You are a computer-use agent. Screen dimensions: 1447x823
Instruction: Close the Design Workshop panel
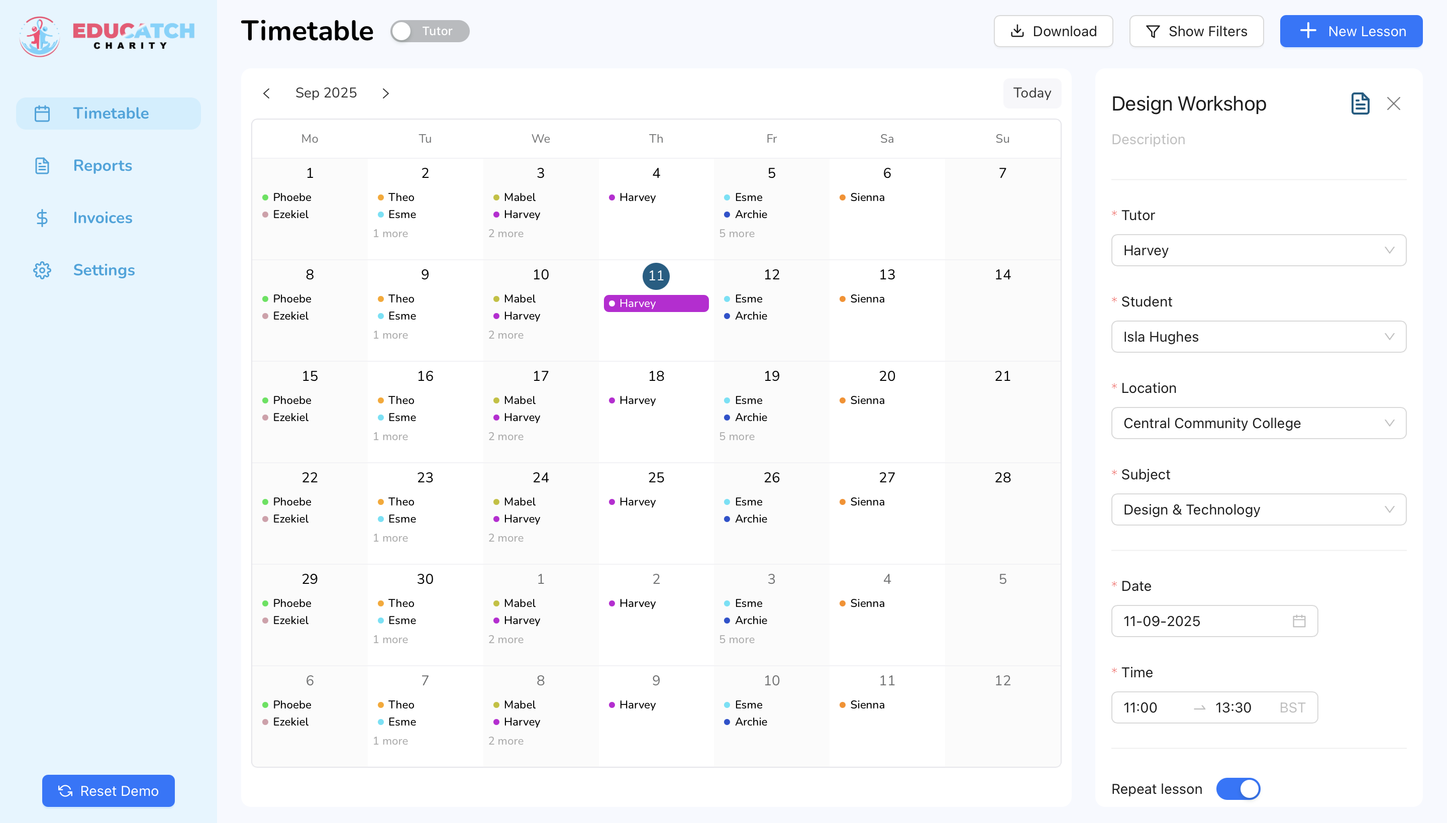pos(1393,104)
